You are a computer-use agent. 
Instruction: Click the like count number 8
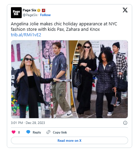point(19,132)
